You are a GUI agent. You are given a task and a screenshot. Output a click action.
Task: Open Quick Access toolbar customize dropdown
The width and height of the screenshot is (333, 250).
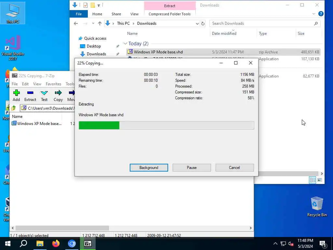click(99, 5)
